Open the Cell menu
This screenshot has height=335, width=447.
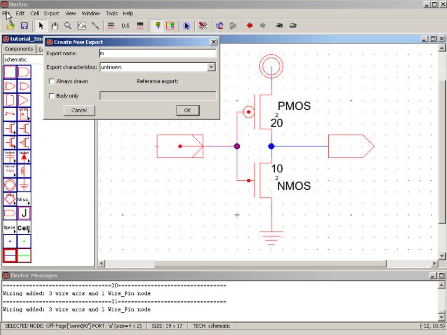click(35, 13)
